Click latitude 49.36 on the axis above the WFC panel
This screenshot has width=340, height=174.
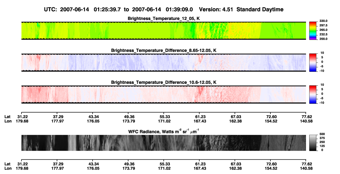(128, 117)
